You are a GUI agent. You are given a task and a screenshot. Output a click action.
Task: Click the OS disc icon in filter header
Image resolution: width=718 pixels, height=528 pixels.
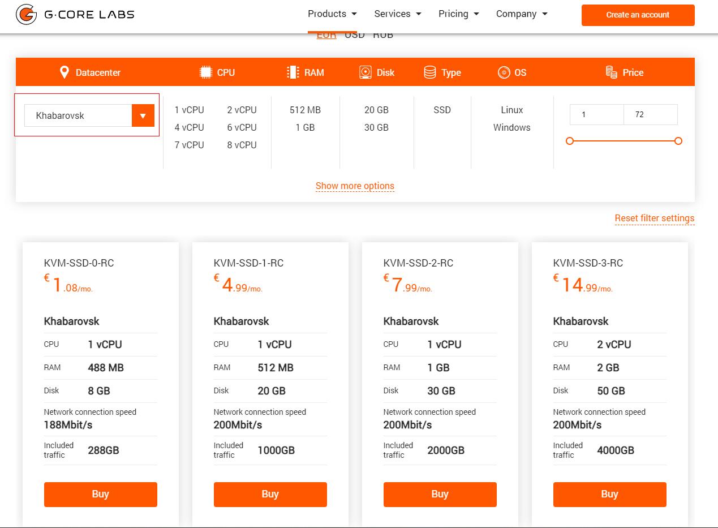click(504, 72)
